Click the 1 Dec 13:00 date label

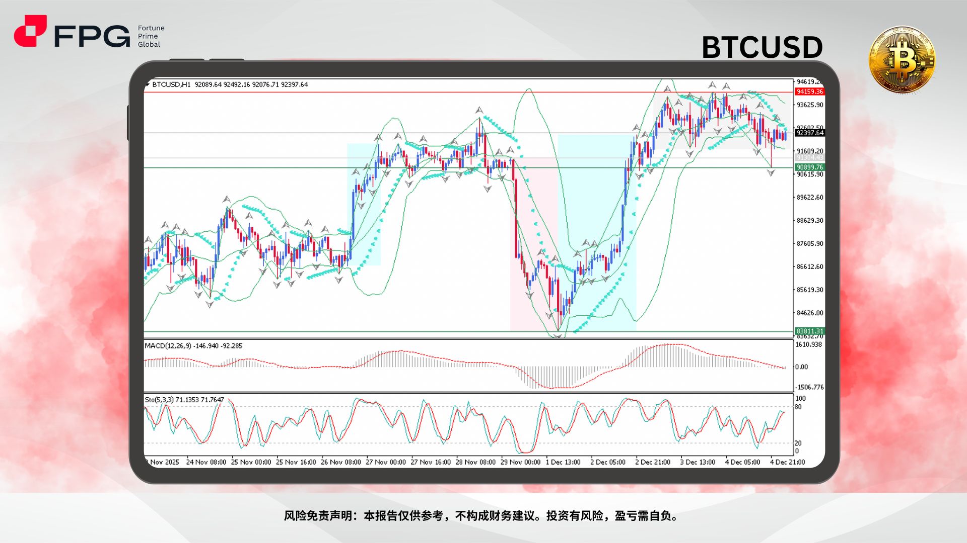tap(564, 462)
